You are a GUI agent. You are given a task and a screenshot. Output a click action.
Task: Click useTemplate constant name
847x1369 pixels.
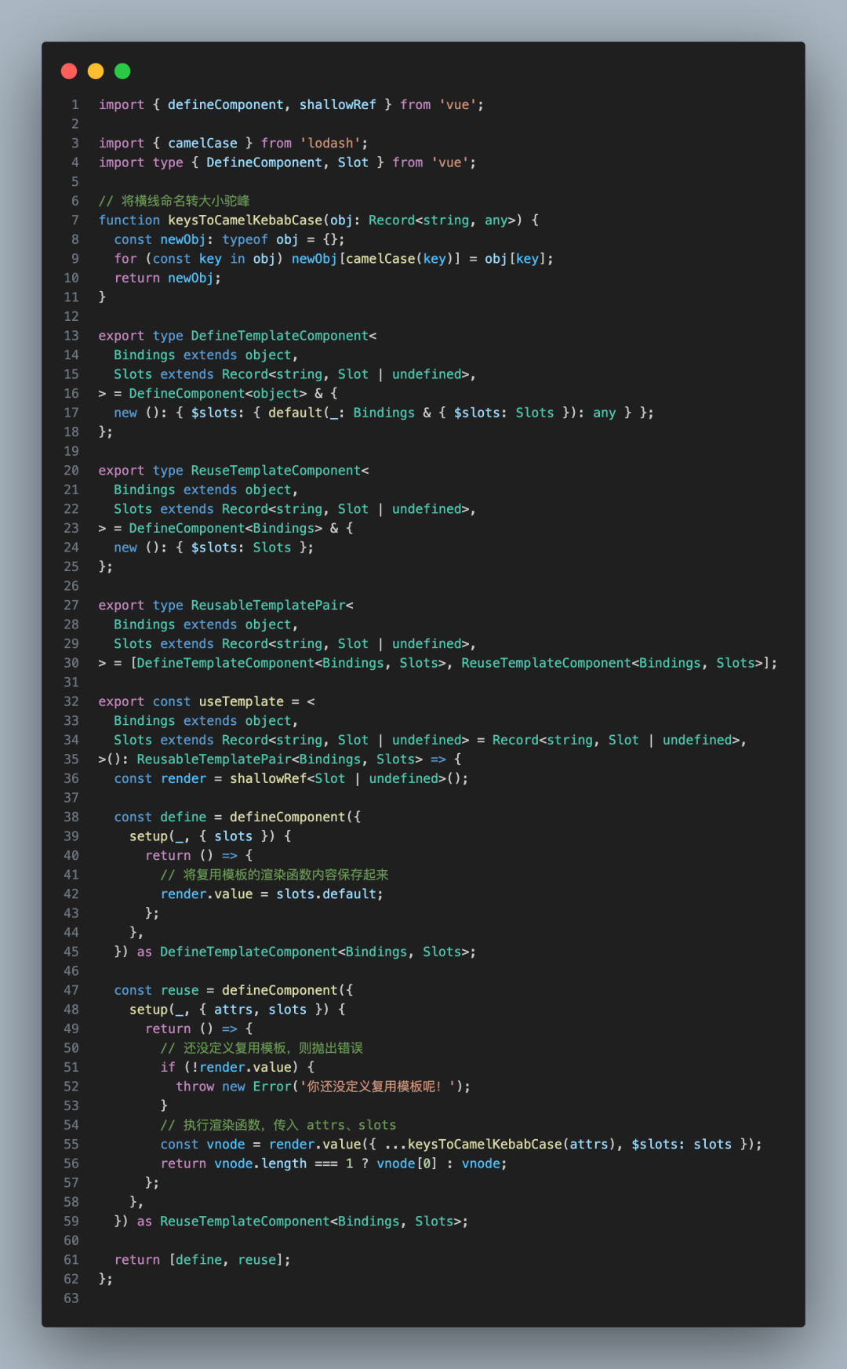(x=241, y=702)
